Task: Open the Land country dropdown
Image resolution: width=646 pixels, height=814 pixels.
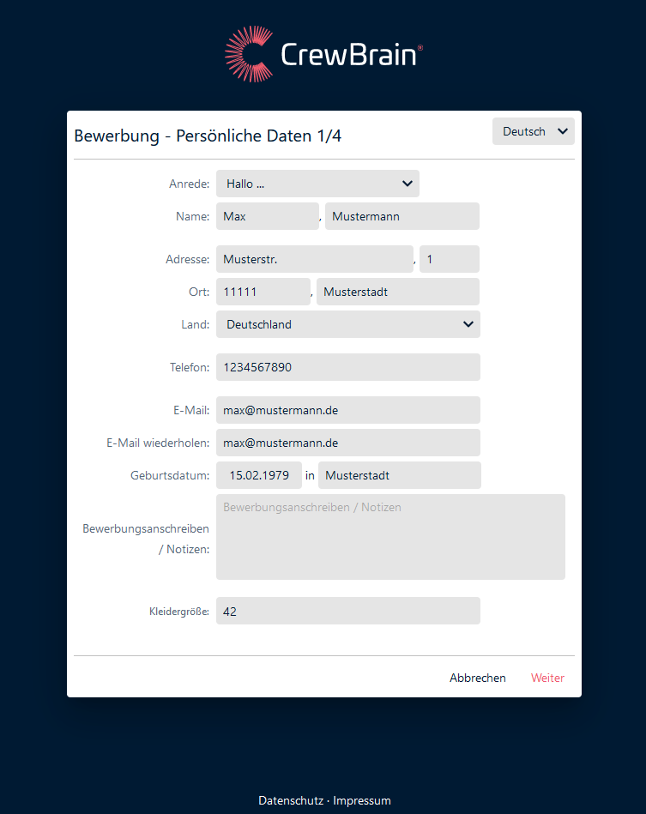Action: (x=347, y=324)
